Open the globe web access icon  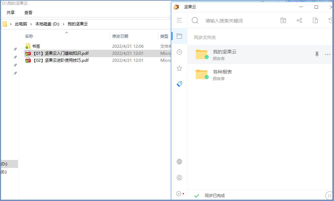(x=179, y=162)
